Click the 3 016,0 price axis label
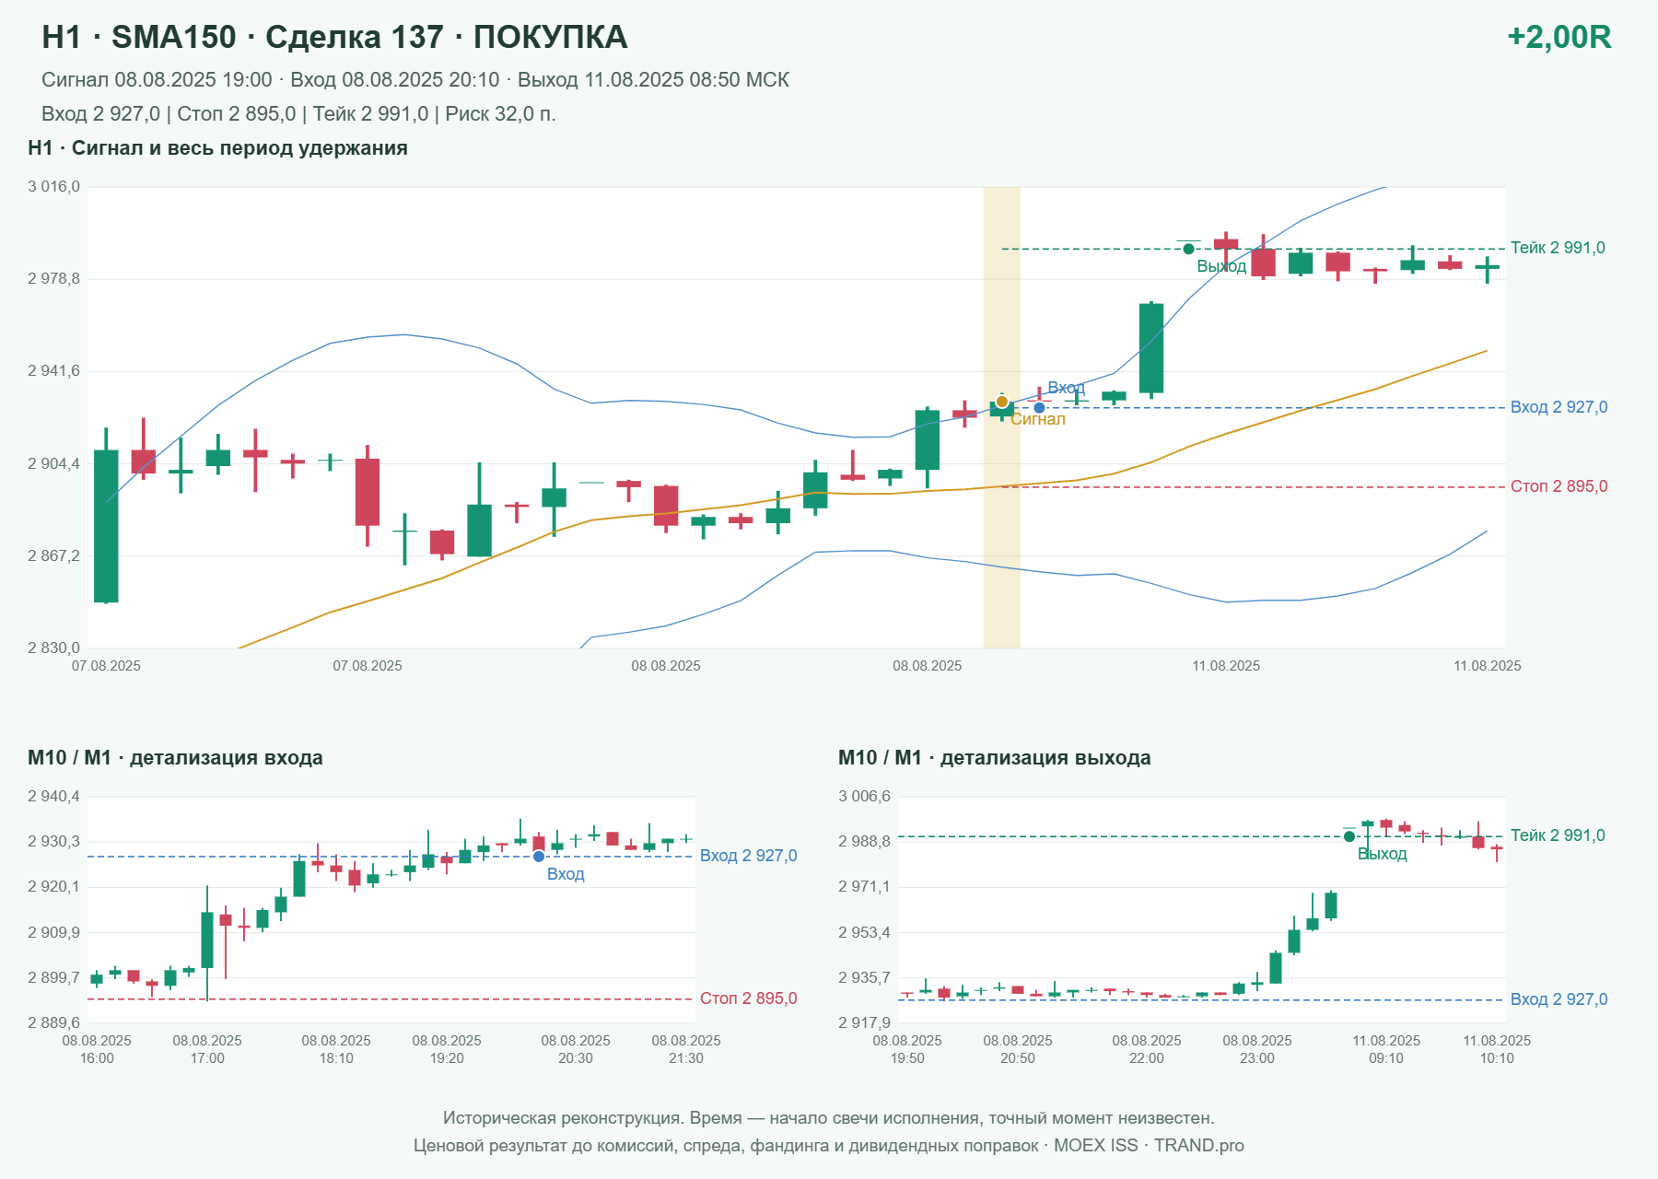The height and width of the screenshot is (1179, 1658). coord(54,187)
